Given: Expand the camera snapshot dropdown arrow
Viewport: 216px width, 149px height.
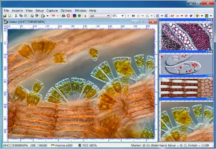Looking at the screenshot, I should pos(48,16).
